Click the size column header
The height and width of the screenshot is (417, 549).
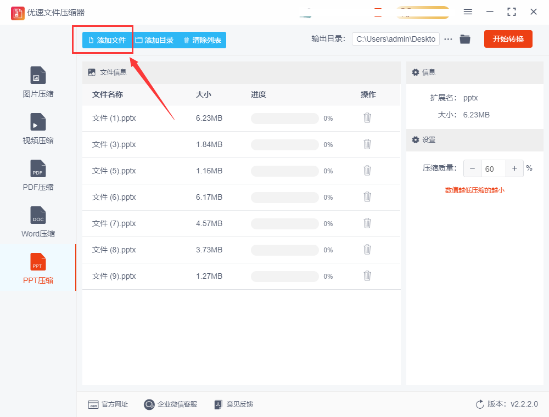[204, 94]
